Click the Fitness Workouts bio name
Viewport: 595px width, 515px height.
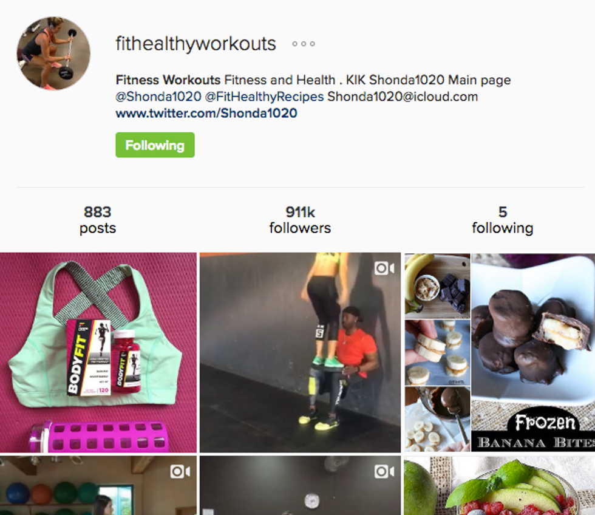[168, 80]
